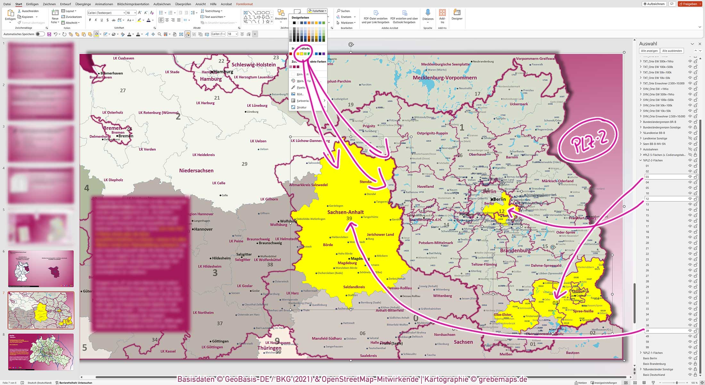The width and height of the screenshot is (705, 385).
Task: Switch to the Formformat ribbon tab
Action: (244, 4)
